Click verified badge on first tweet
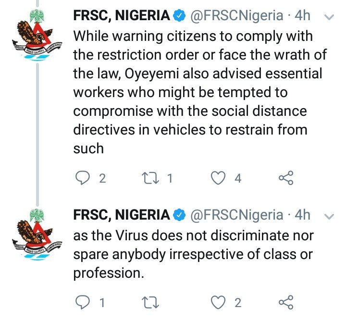The height and width of the screenshot is (321, 346). coord(179,16)
